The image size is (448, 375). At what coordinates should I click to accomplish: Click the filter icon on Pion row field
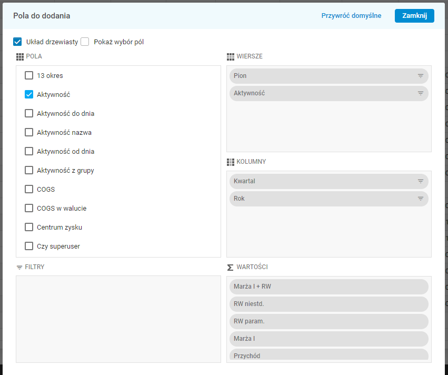coord(421,76)
